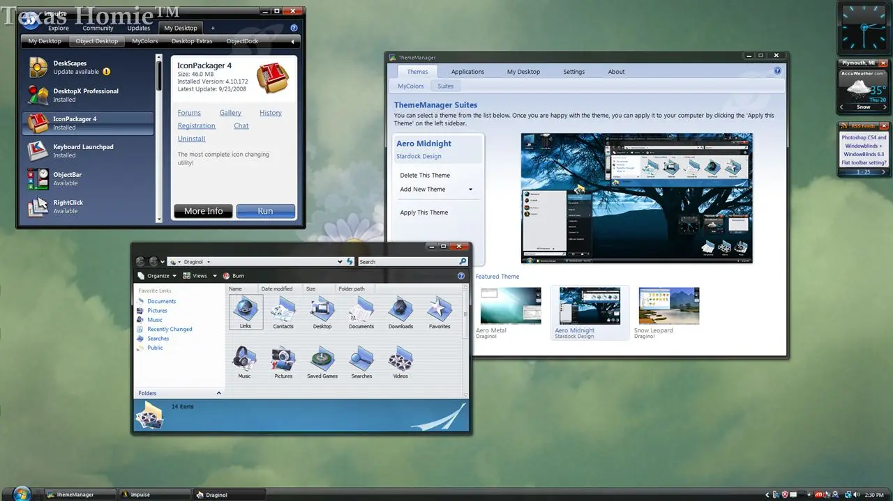Screen dimensions: 893x501
Task: Open Explorer help icon on toolbar
Action: (461, 276)
